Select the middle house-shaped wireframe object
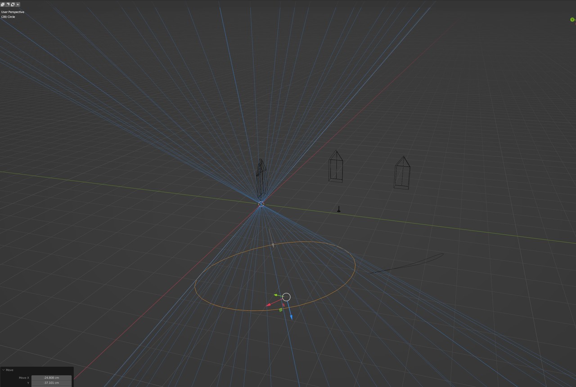The height and width of the screenshot is (387, 576). click(x=336, y=166)
